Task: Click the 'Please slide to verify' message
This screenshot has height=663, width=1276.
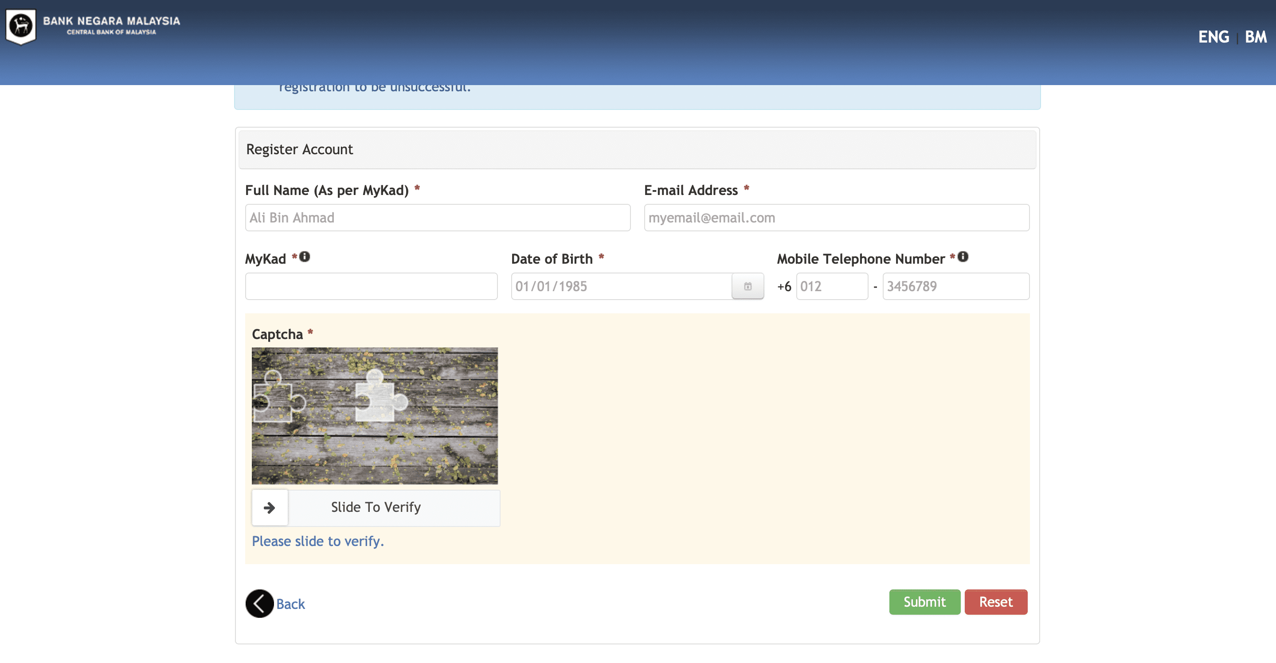Action: coord(317,541)
